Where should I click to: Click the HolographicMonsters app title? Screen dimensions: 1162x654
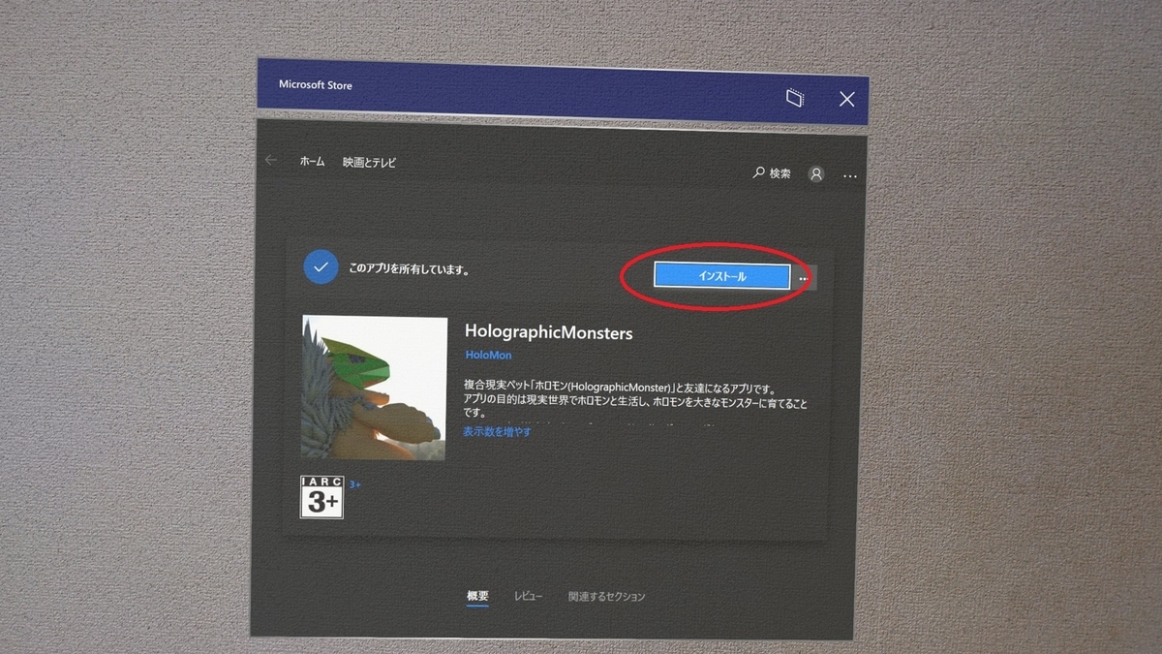pos(548,332)
